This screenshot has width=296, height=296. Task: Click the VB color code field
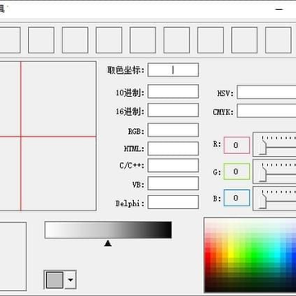pyautogui.click(x=173, y=183)
